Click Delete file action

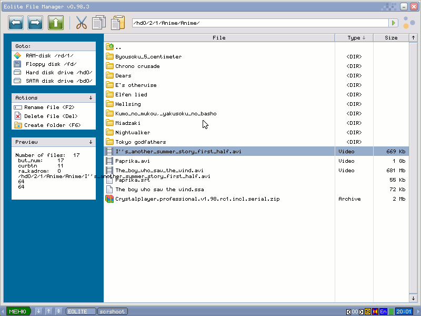[50, 116]
